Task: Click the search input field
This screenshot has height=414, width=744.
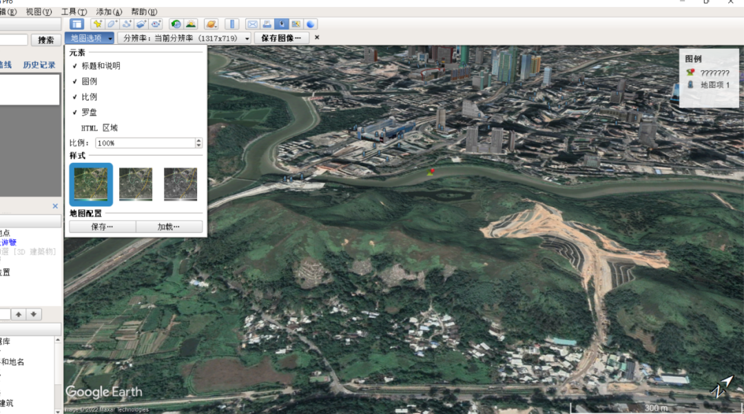Action: tap(14, 40)
